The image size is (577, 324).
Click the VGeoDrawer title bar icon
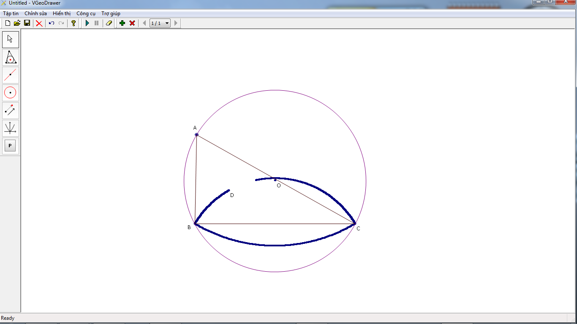3,3
